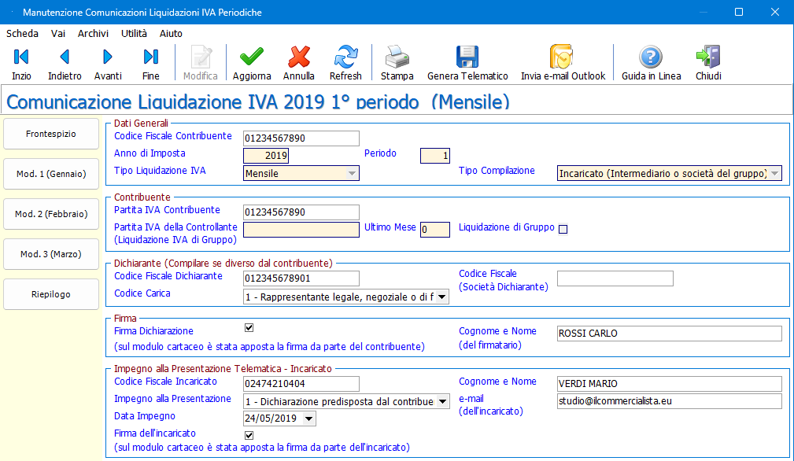
Task: Open the Archivi menu
Action: [x=93, y=33]
